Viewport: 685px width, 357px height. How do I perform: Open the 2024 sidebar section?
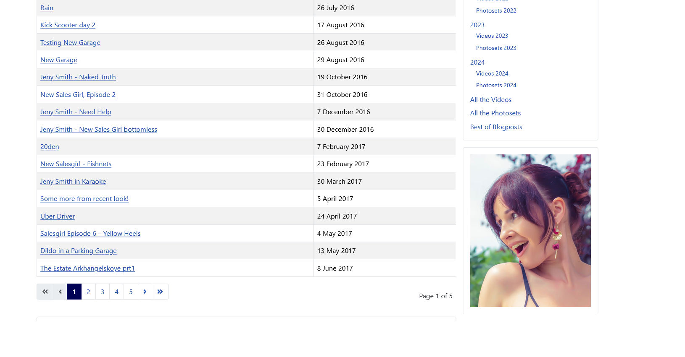(x=477, y=63)
